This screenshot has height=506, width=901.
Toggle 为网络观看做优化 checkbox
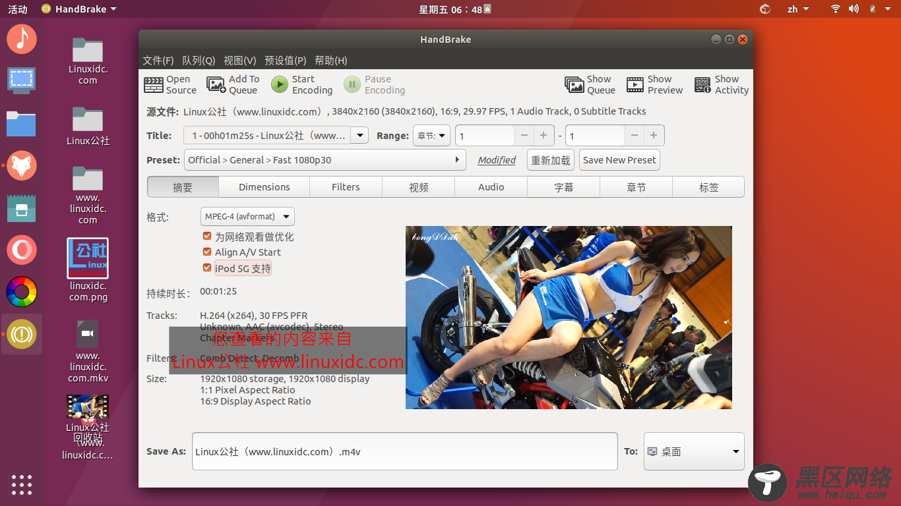[207, 237]
